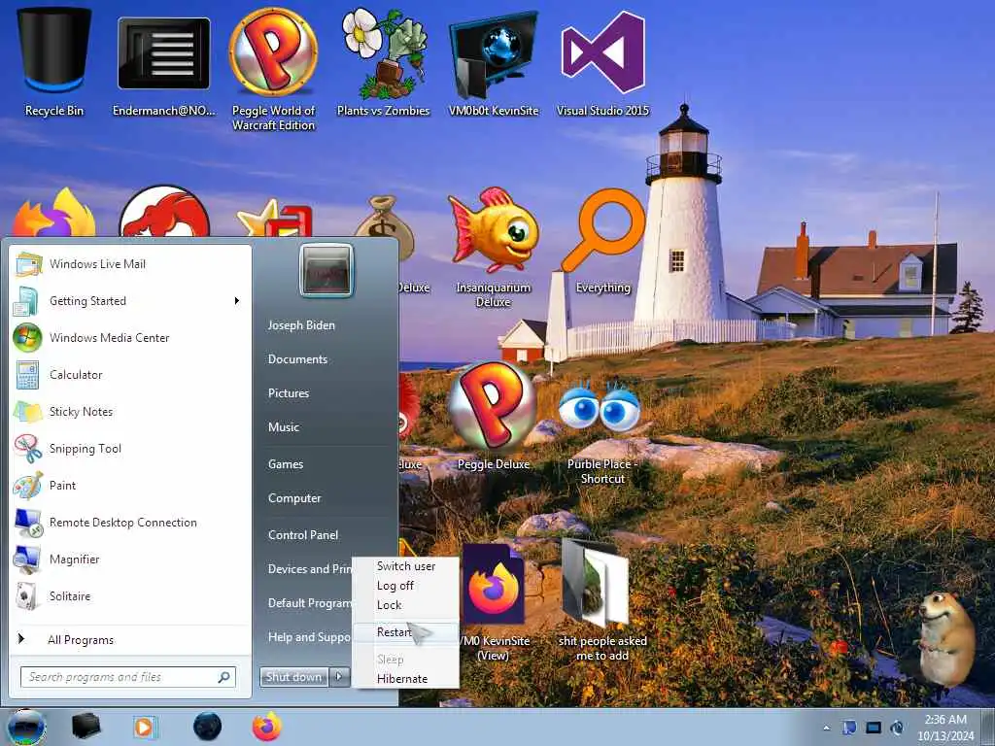The width and height of the screenshot is (995, 746).
Task: Open Calculator from Start menu
Action: (130, 374)
